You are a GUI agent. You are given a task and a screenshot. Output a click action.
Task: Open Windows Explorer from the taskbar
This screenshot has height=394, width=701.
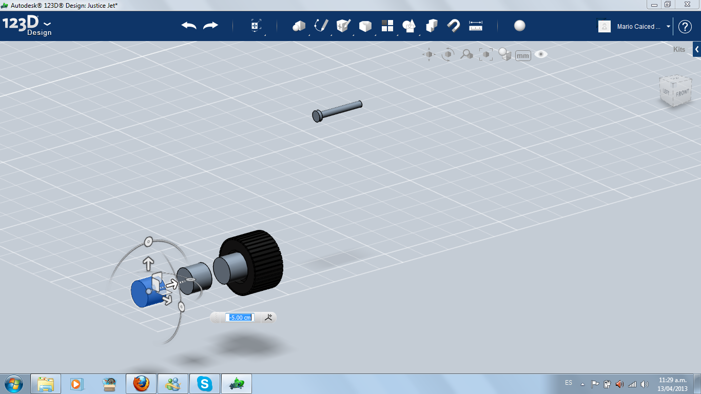tap(46, 384)
